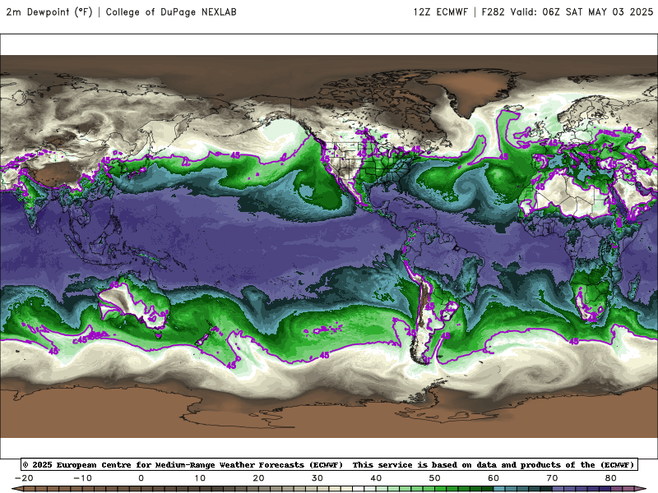Click the '80' color scale label

pyautogui.click(x=611, y=478)
